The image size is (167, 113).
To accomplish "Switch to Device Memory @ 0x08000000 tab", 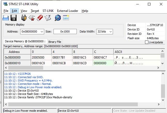I will (x=25, y=41).
